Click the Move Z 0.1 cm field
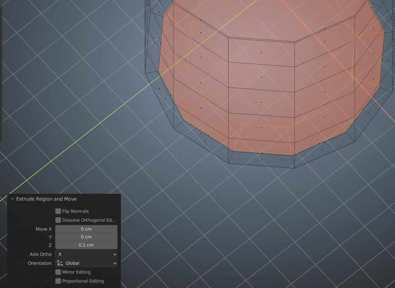 [x=86, y=245]
